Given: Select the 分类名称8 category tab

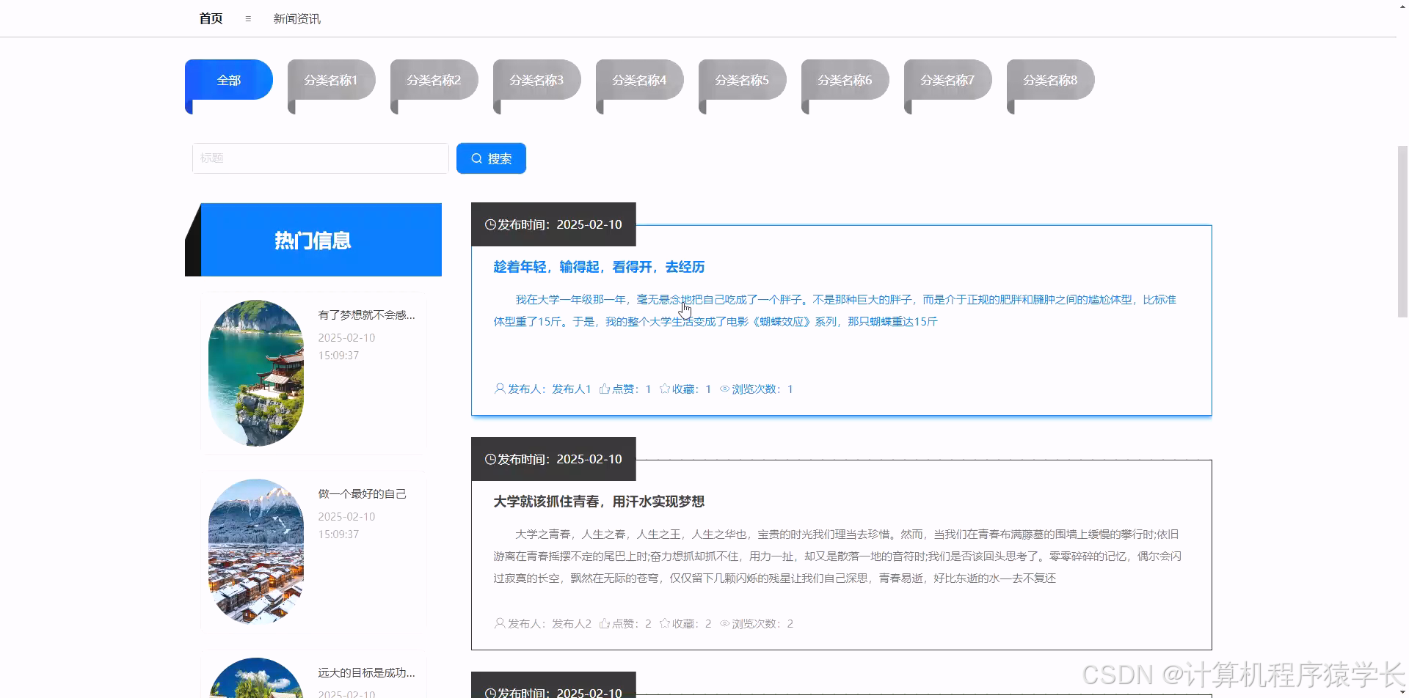Looking at the screenshot, I should coord(1051,80).
